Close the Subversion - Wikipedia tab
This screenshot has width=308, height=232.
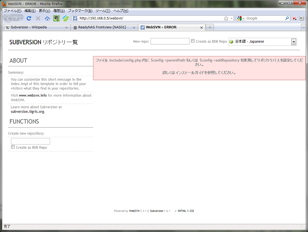[x=66, y=28]
